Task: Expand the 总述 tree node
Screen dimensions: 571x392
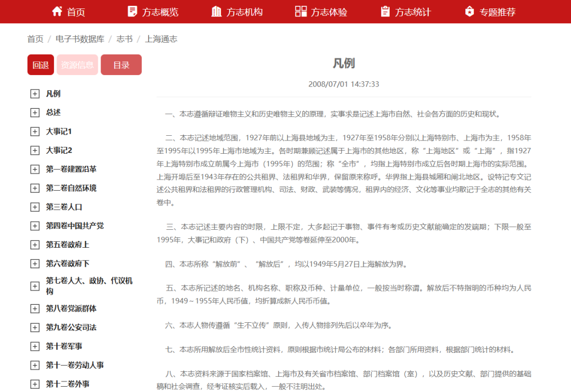Action: pos(34,113)
